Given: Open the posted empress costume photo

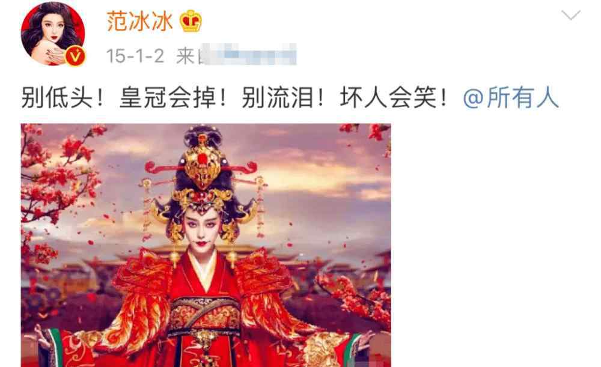Looking at the screenshot, I should pyautogui.click(x=206, y=245).
